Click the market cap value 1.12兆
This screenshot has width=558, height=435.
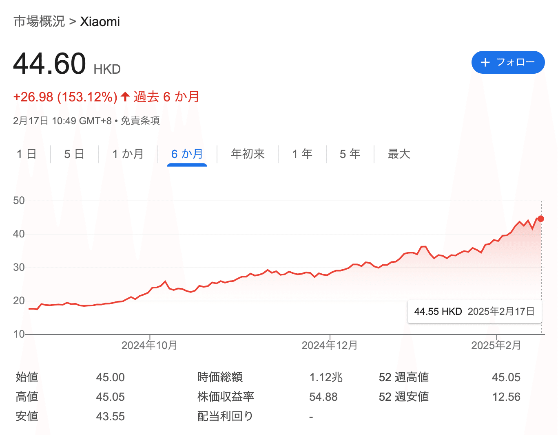[x=326, y=377]
